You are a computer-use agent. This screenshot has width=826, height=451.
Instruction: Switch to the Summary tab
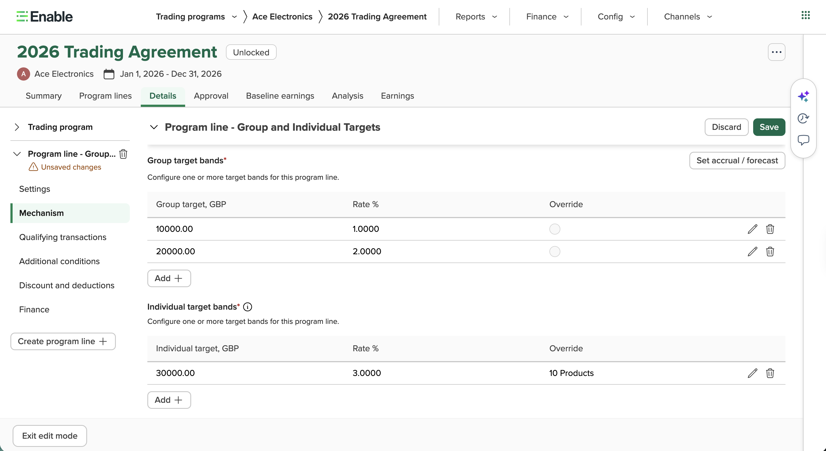(x=44, y=96)
